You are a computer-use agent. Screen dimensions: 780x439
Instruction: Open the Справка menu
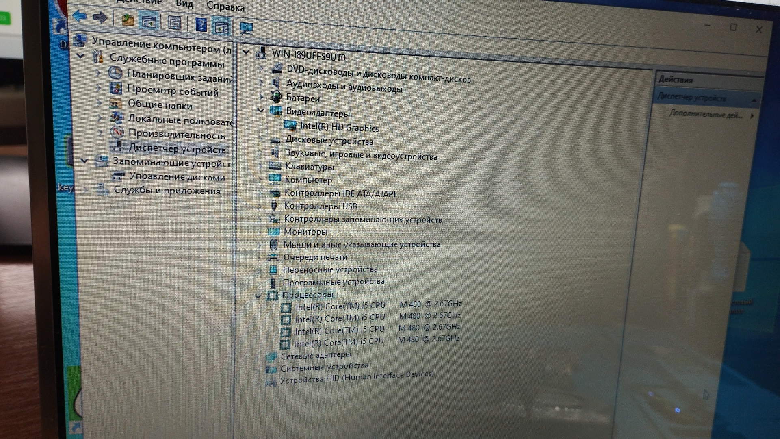(225, 6)
